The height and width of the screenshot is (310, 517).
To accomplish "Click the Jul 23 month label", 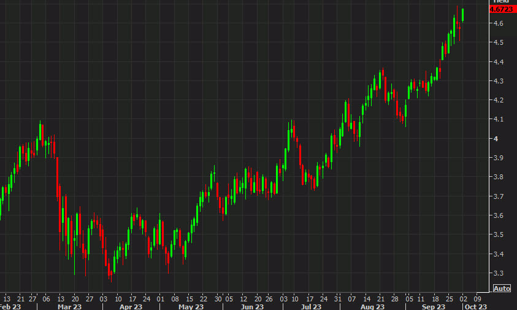I will click(312, 307).
